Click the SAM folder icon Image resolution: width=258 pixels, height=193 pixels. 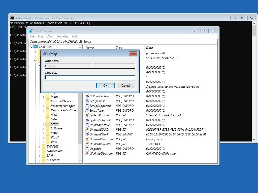tap(44, 155)
